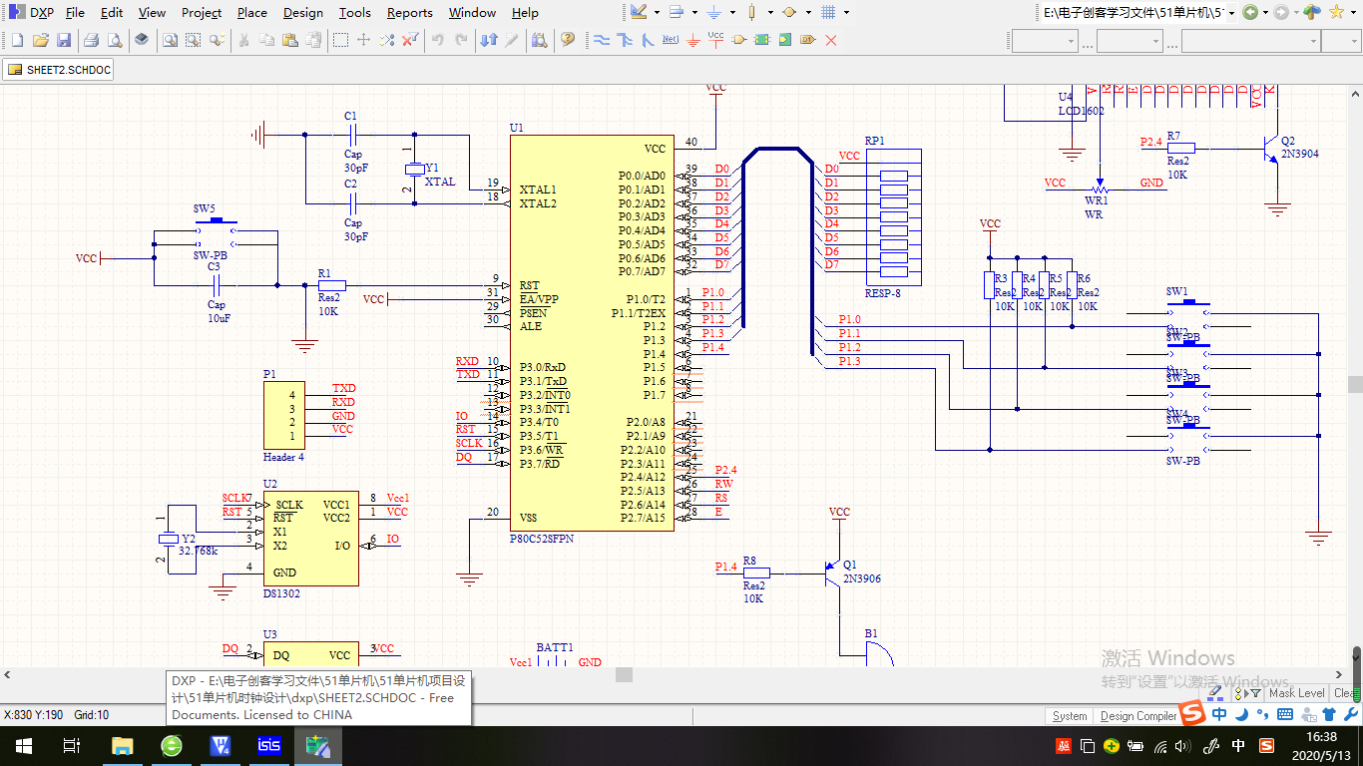1363x766 pixels.
Task: Expand the Digital Devices dropdown arrow
Action: click(769, 13)
